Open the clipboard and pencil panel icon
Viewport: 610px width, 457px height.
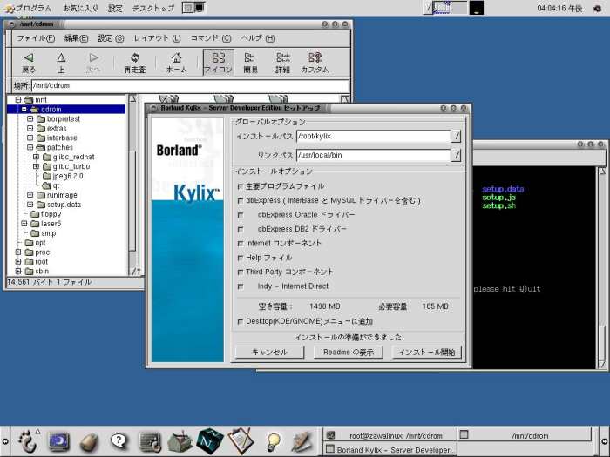[x=241, y=441]
